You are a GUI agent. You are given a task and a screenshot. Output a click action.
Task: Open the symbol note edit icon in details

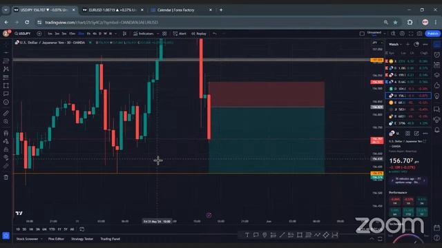tap(416, 133)
